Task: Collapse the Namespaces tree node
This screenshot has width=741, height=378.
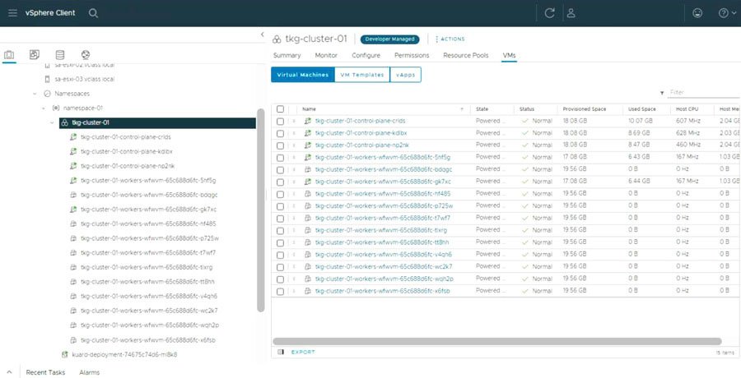Action: tap(35, 94)
